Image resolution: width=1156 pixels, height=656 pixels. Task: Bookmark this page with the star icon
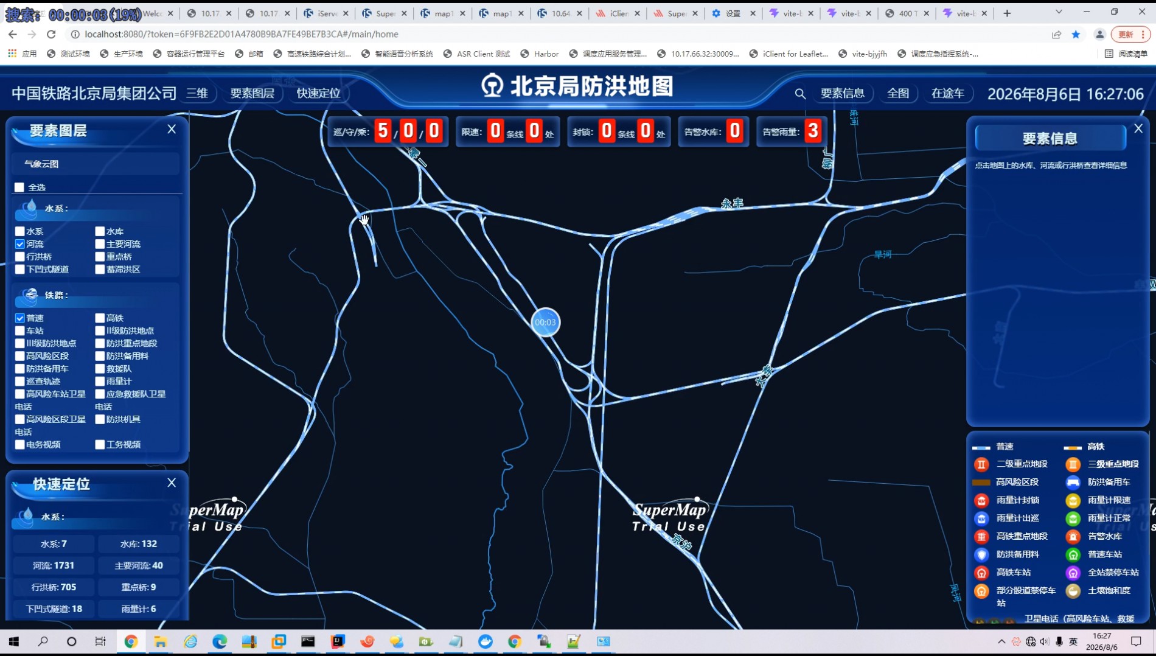click(x=1076, y=35)
